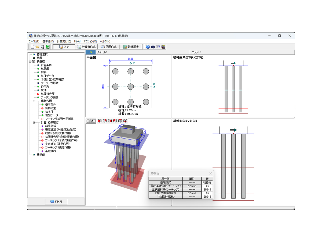Viewport: 322px width, 242px height.
Task: Select the second cube view icon
Action: (104, 121)
